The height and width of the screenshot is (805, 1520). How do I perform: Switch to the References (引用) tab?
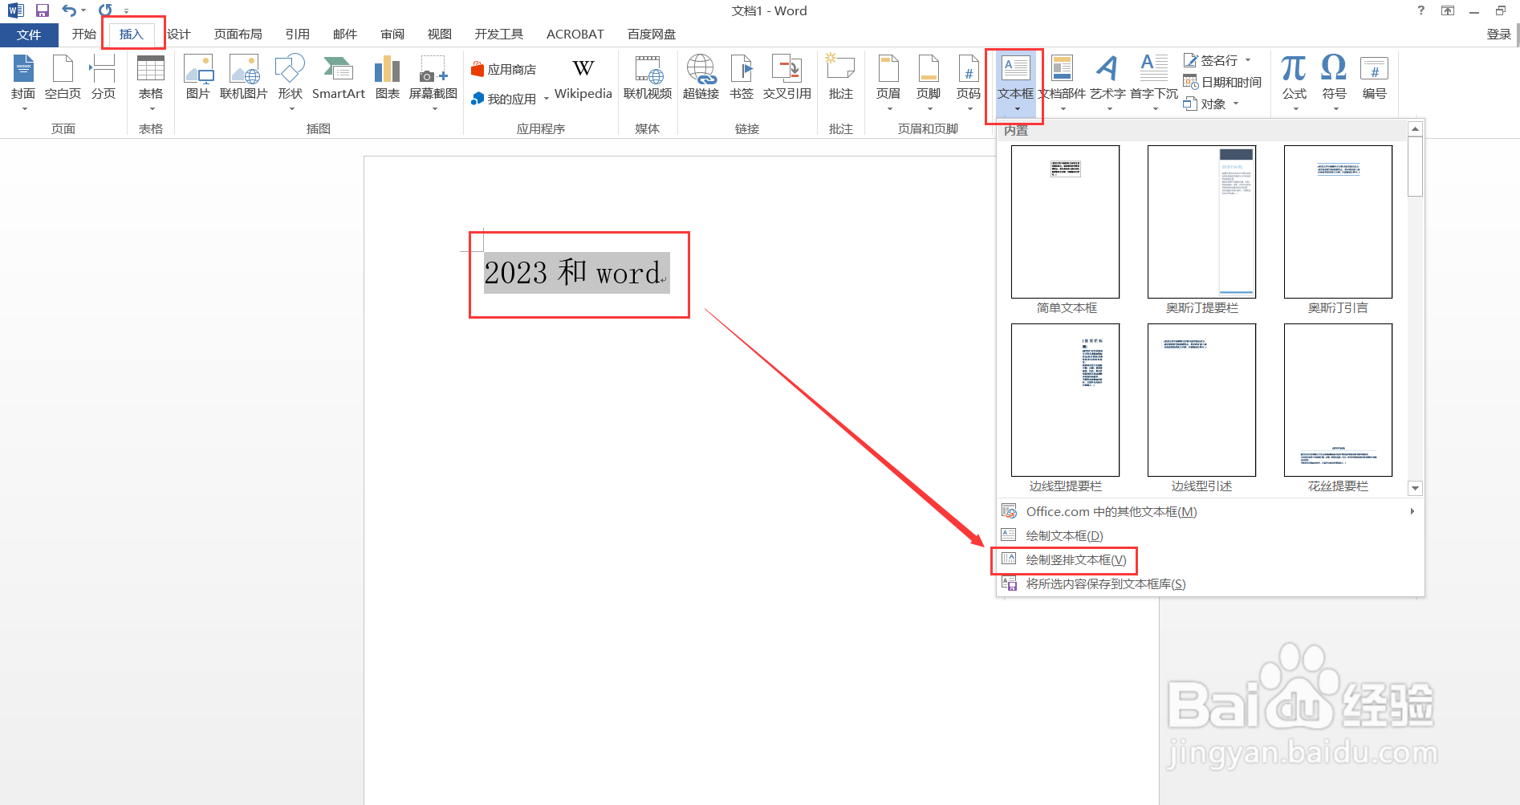(x=297, y=35)
